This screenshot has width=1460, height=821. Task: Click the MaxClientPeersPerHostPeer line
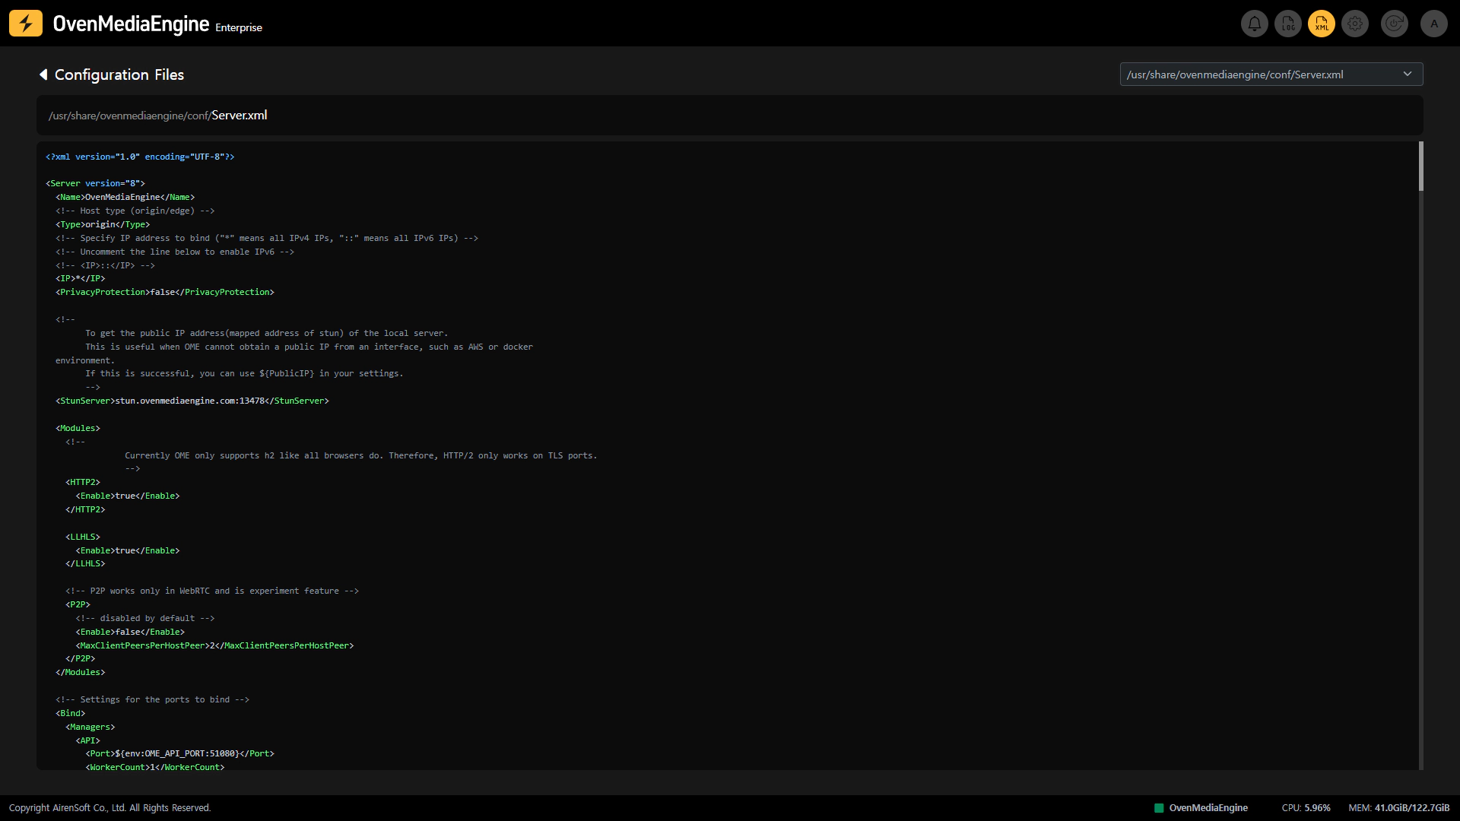pyautogui.click(x=214, y=645)
